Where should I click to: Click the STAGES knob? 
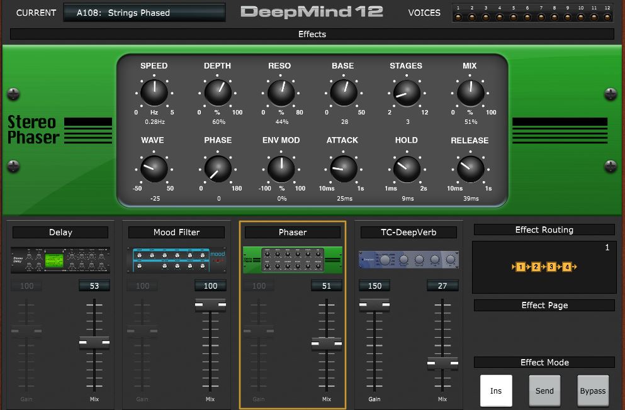tap(407, 92)
